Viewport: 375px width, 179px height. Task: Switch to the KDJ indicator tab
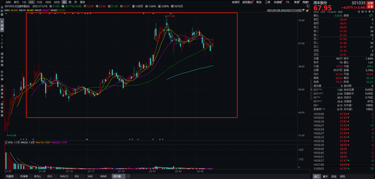point(50,176)
